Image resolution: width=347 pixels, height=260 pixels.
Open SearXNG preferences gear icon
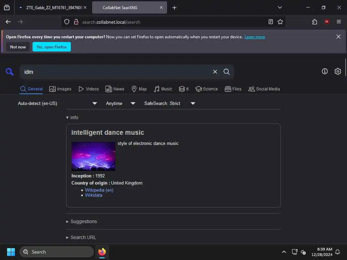[x=338, y=71]
